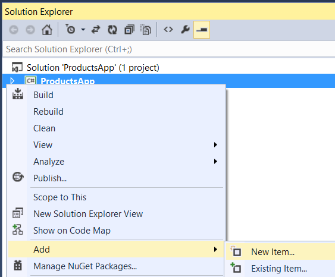The height and width of the screenshot is (277, 335).
Task: Expand the Analyze submenu arrow
Action: 215,162
